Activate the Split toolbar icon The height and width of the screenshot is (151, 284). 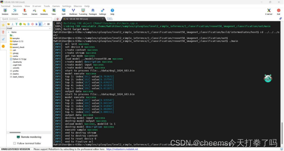pos(64,11)
